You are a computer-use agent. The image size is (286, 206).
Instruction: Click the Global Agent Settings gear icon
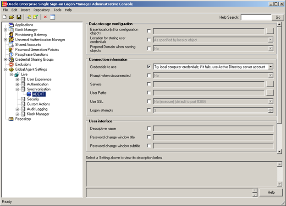pyautogui.click(x=11, y=69)
